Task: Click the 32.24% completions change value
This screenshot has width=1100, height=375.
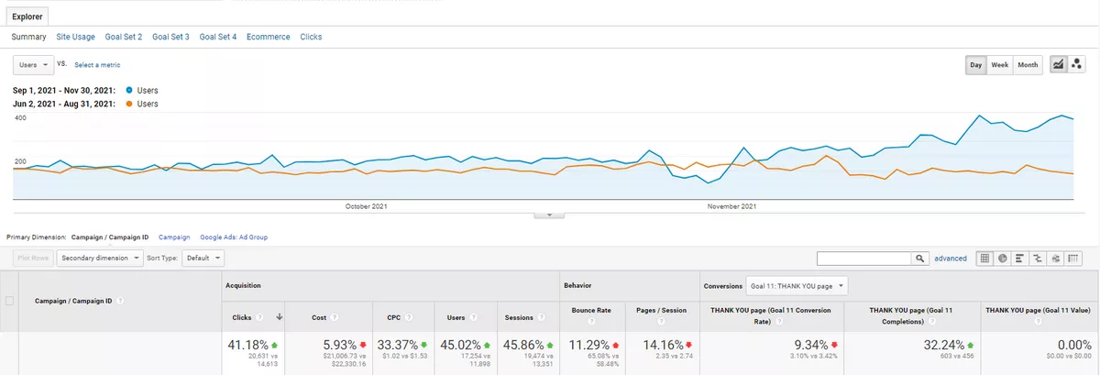Action: 942,345
